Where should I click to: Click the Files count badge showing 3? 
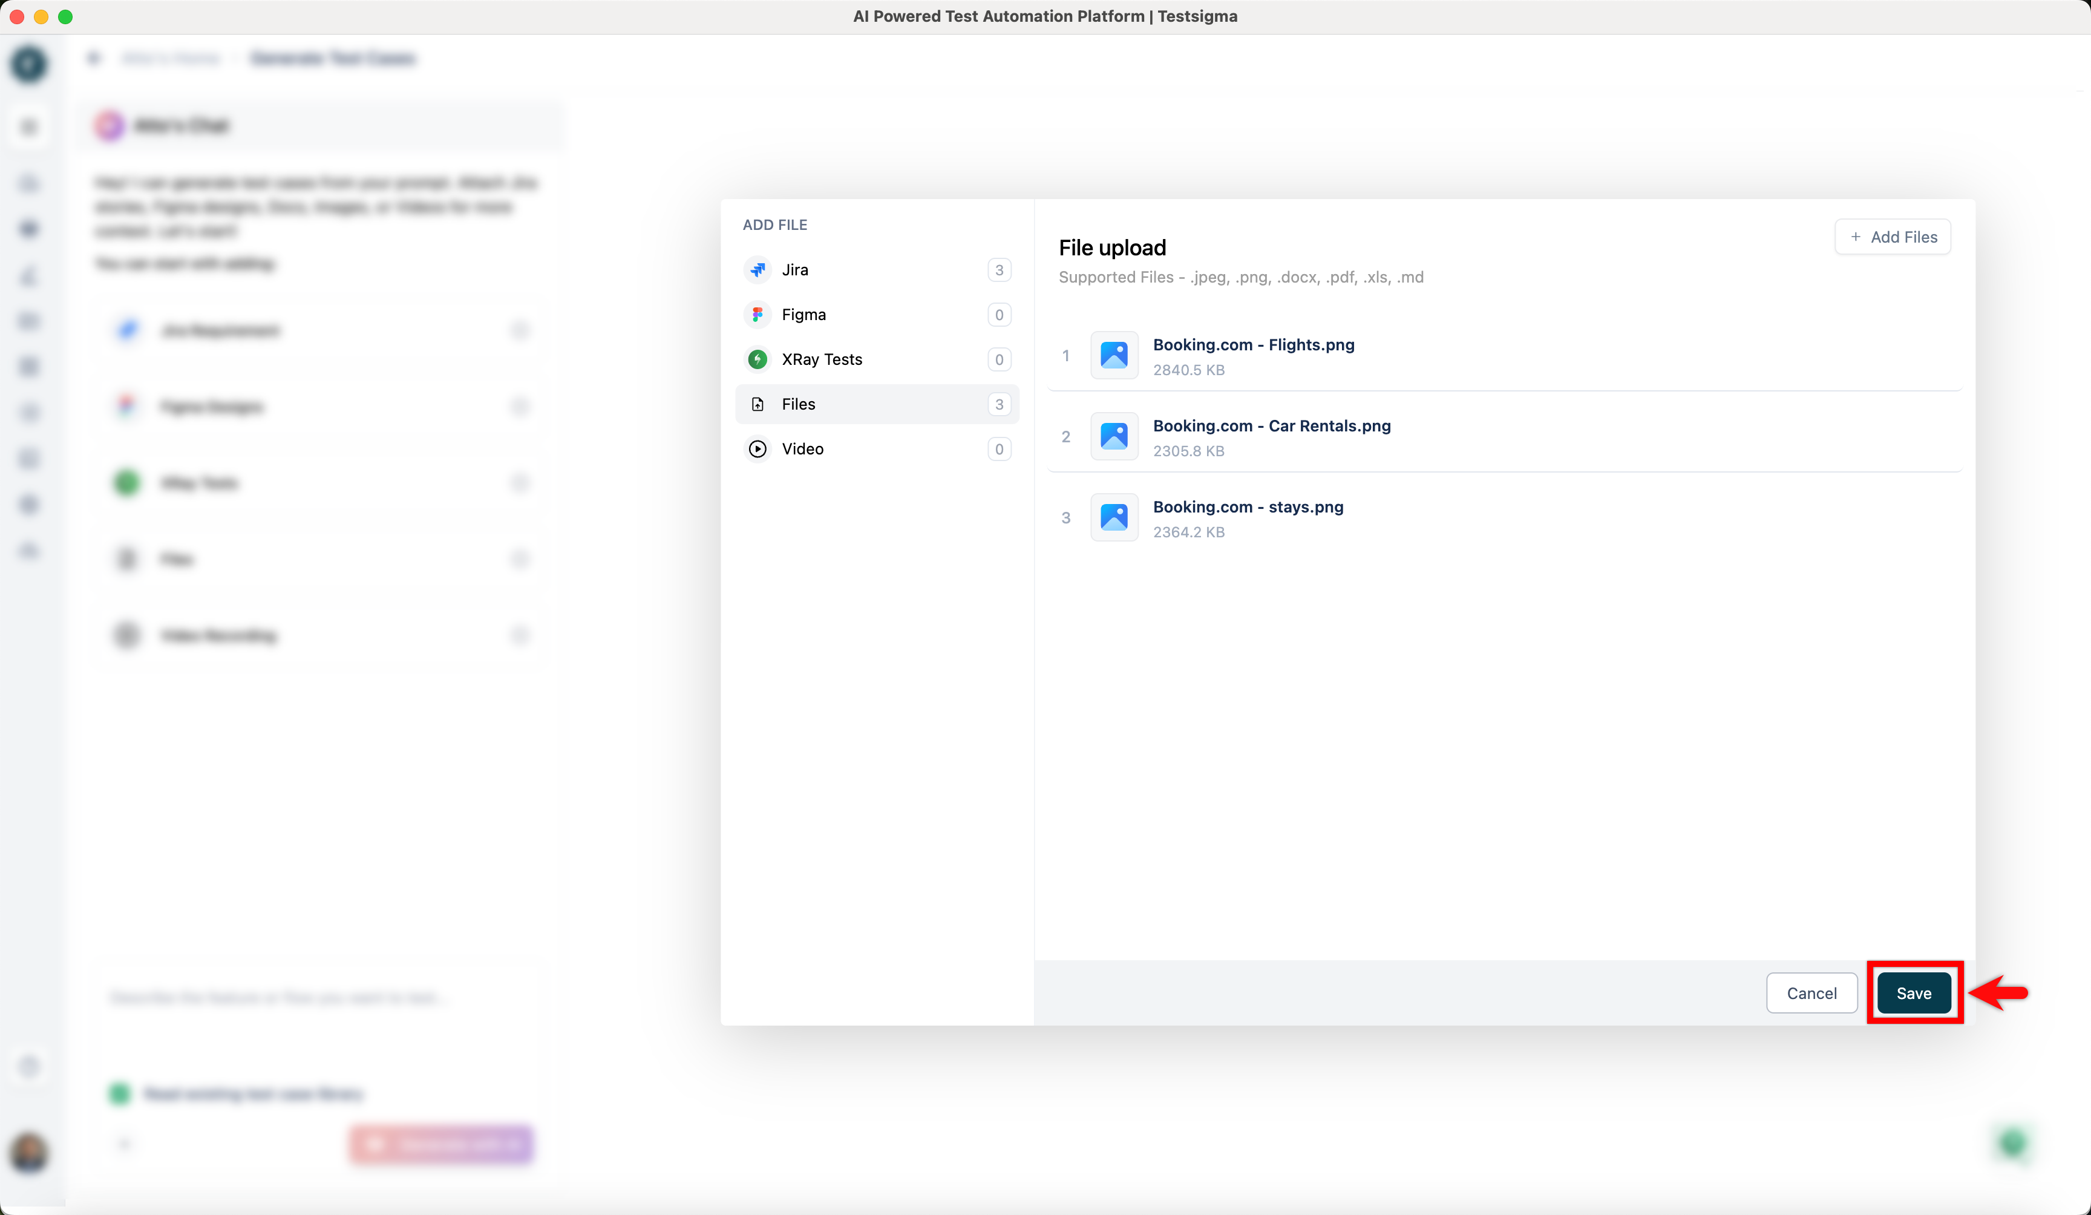click(x=998, y=404)
